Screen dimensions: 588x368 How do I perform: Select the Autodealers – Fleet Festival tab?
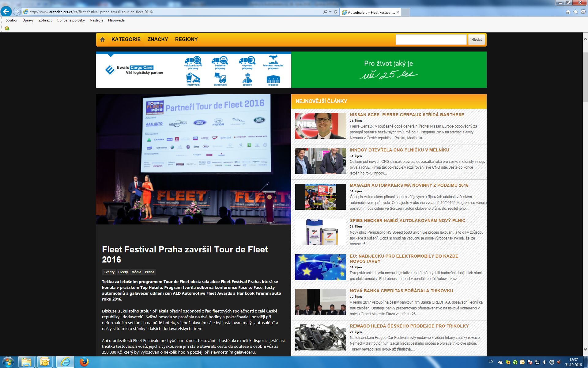(371, 12)
